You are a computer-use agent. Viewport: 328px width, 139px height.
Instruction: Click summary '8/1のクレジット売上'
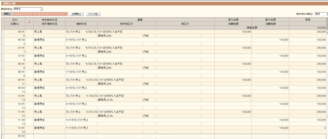tap(77, 88)
